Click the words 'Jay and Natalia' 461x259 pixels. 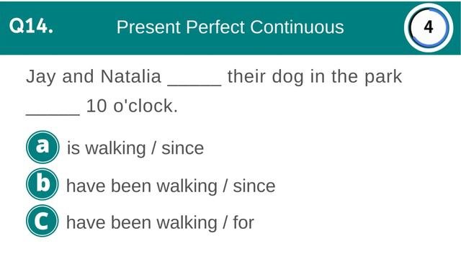pos(94,76)
